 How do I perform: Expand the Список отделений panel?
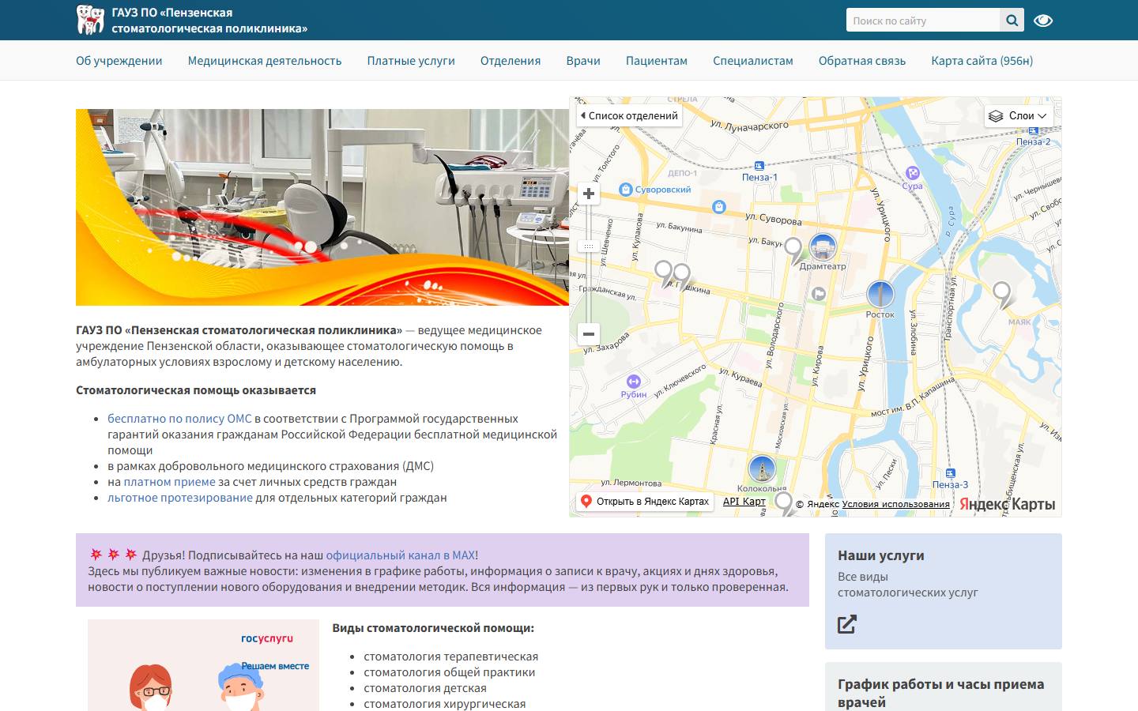[x=629, y=115]
